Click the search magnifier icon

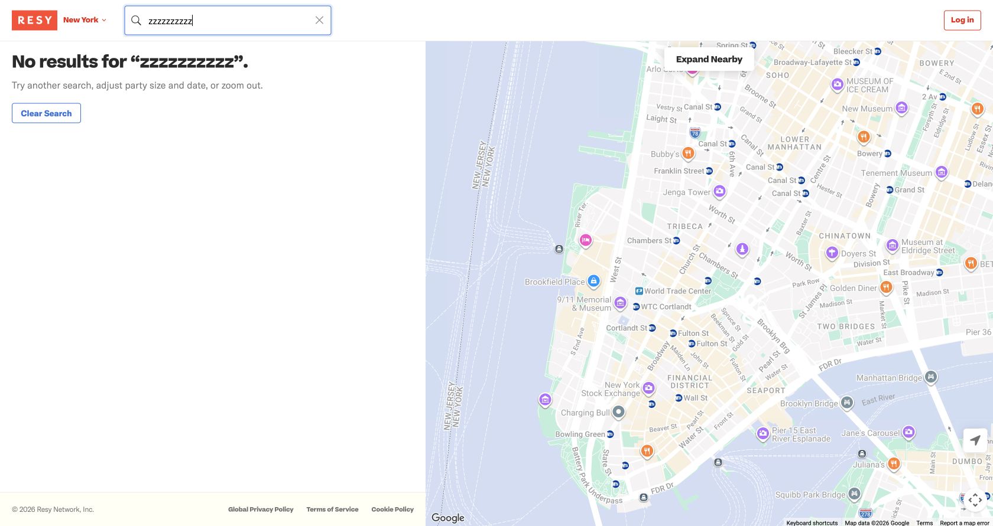(x=136, y=21)
